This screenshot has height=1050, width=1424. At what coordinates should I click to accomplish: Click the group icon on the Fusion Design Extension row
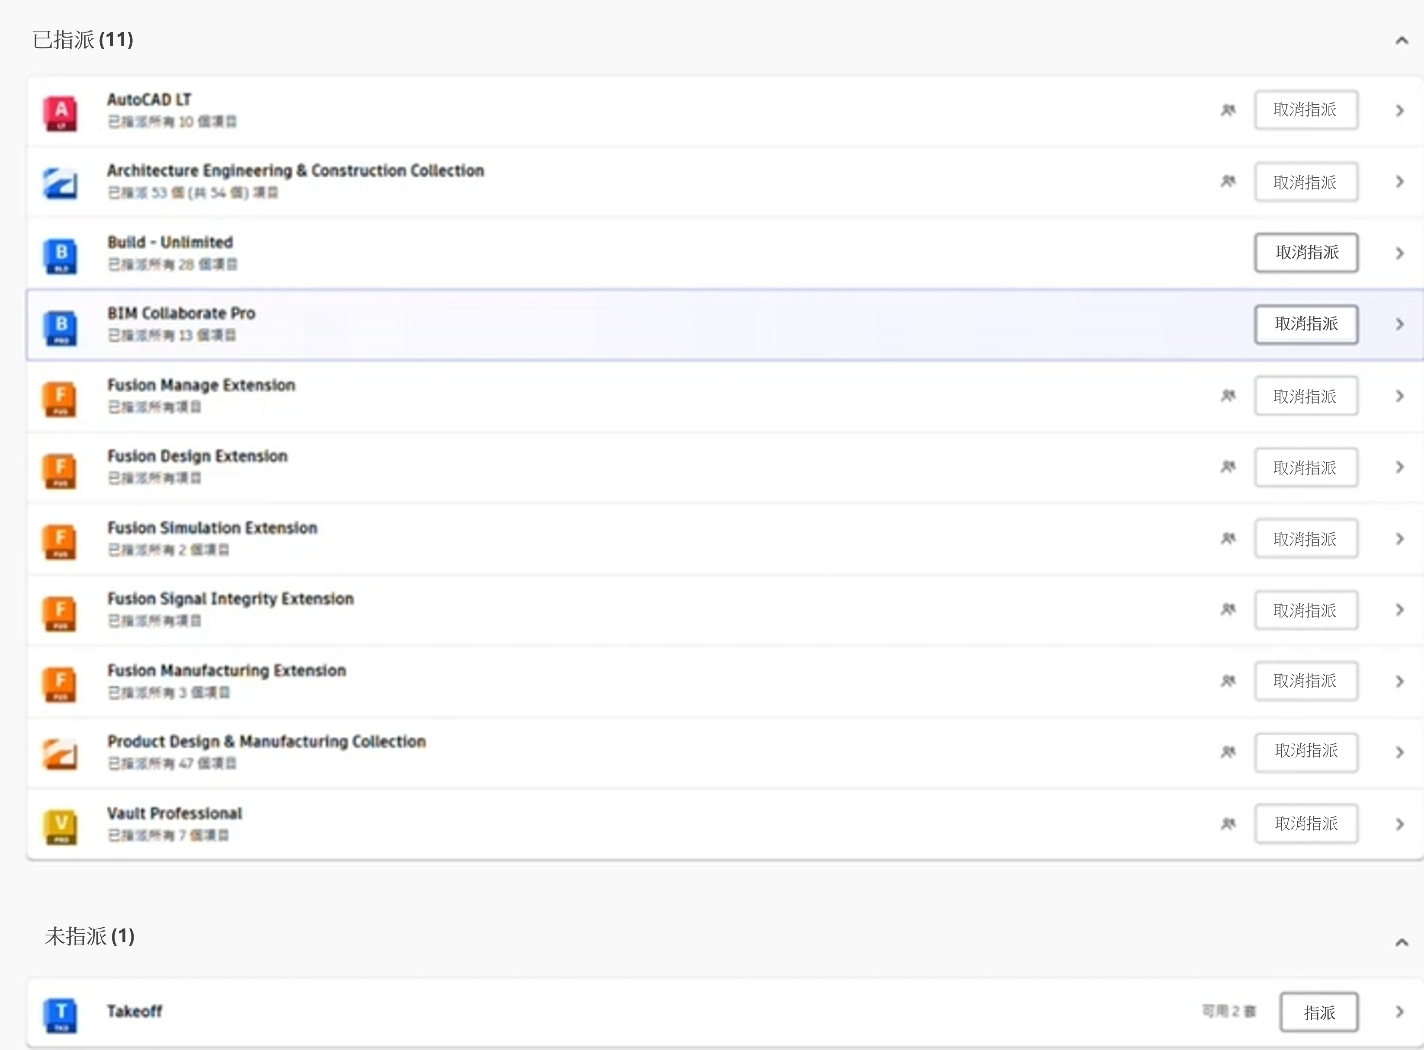pos(1228,467)
